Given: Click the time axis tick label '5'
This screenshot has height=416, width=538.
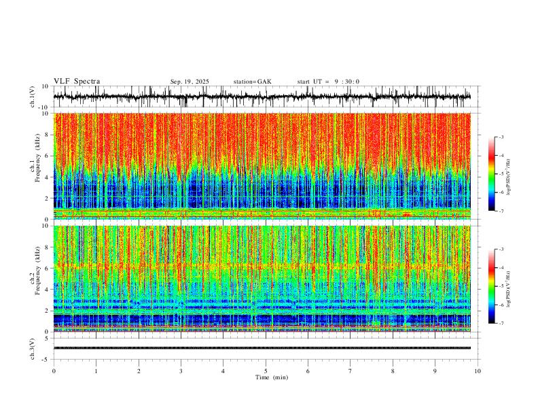Looking at the screenshot, I should (x=266, y=371).
